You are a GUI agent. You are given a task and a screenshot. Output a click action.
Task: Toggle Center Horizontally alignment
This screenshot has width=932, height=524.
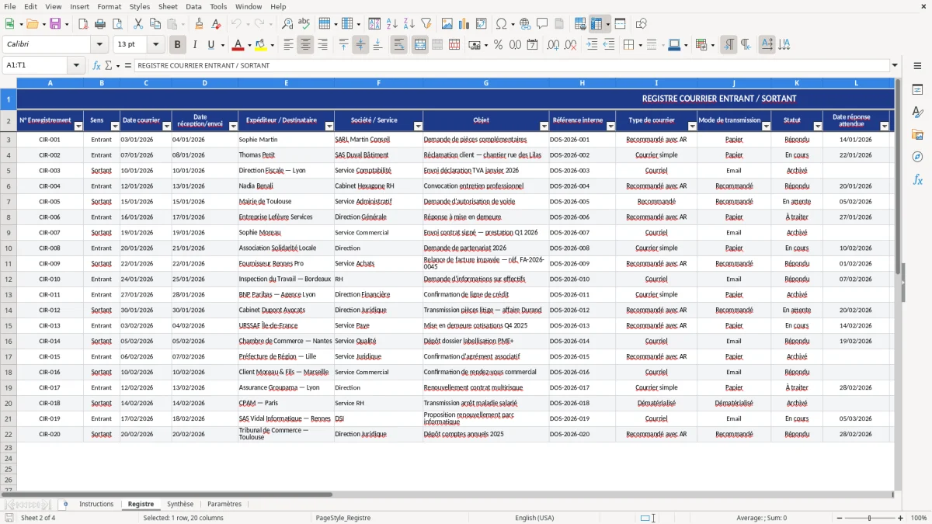(305, 45)
